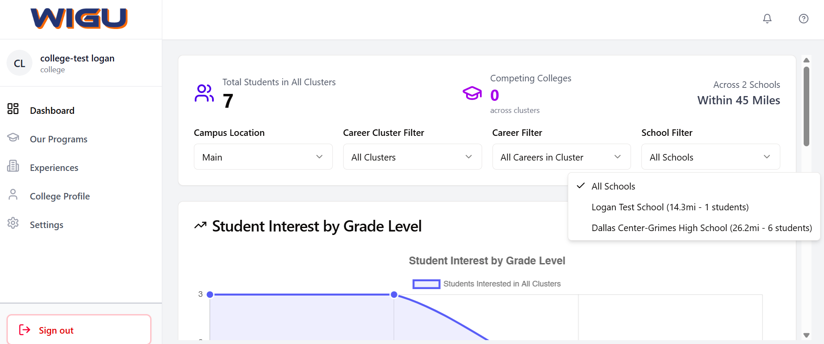Toggle Students Interested in All Clusters legend
This screenshot has height=344, width=824.
pos(486,284)
